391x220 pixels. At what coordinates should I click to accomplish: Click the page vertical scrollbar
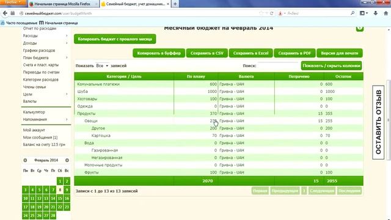(x=389, y=120)
